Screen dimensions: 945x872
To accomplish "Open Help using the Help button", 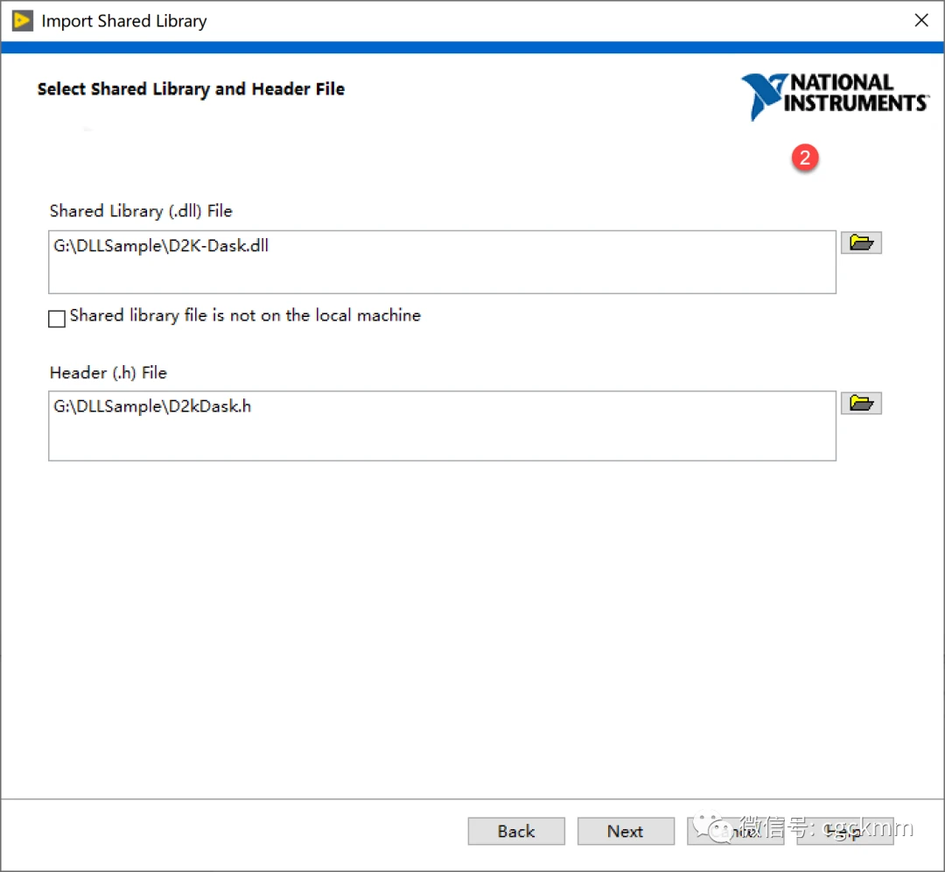I will click(844, 831).
